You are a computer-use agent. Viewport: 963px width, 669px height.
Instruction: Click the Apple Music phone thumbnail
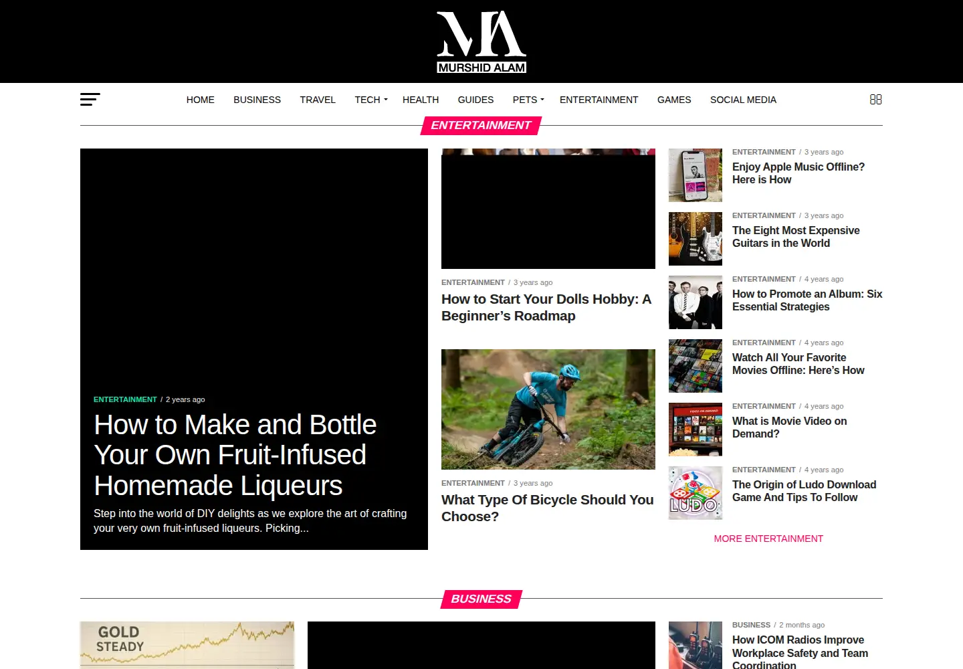click(695, 175)
